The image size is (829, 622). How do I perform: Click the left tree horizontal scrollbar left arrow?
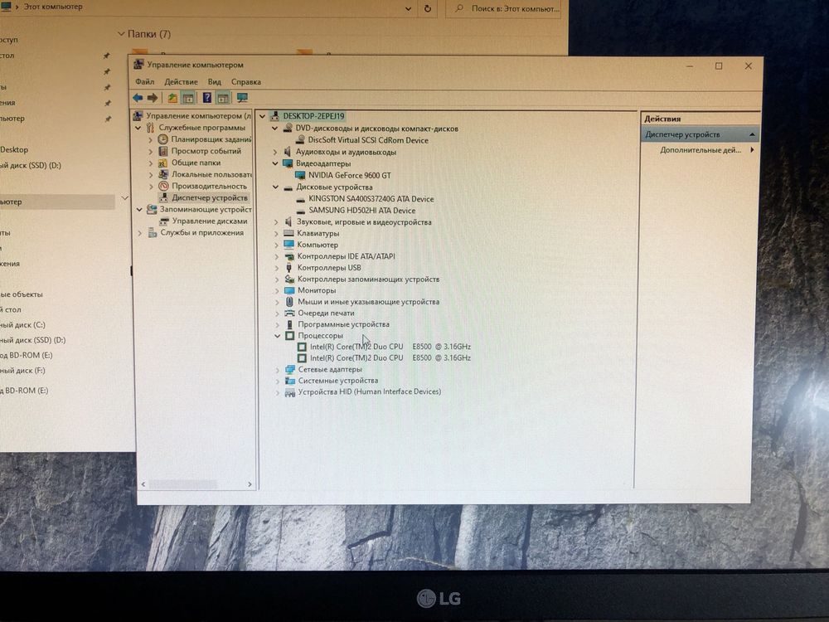[x=143, y=484]
